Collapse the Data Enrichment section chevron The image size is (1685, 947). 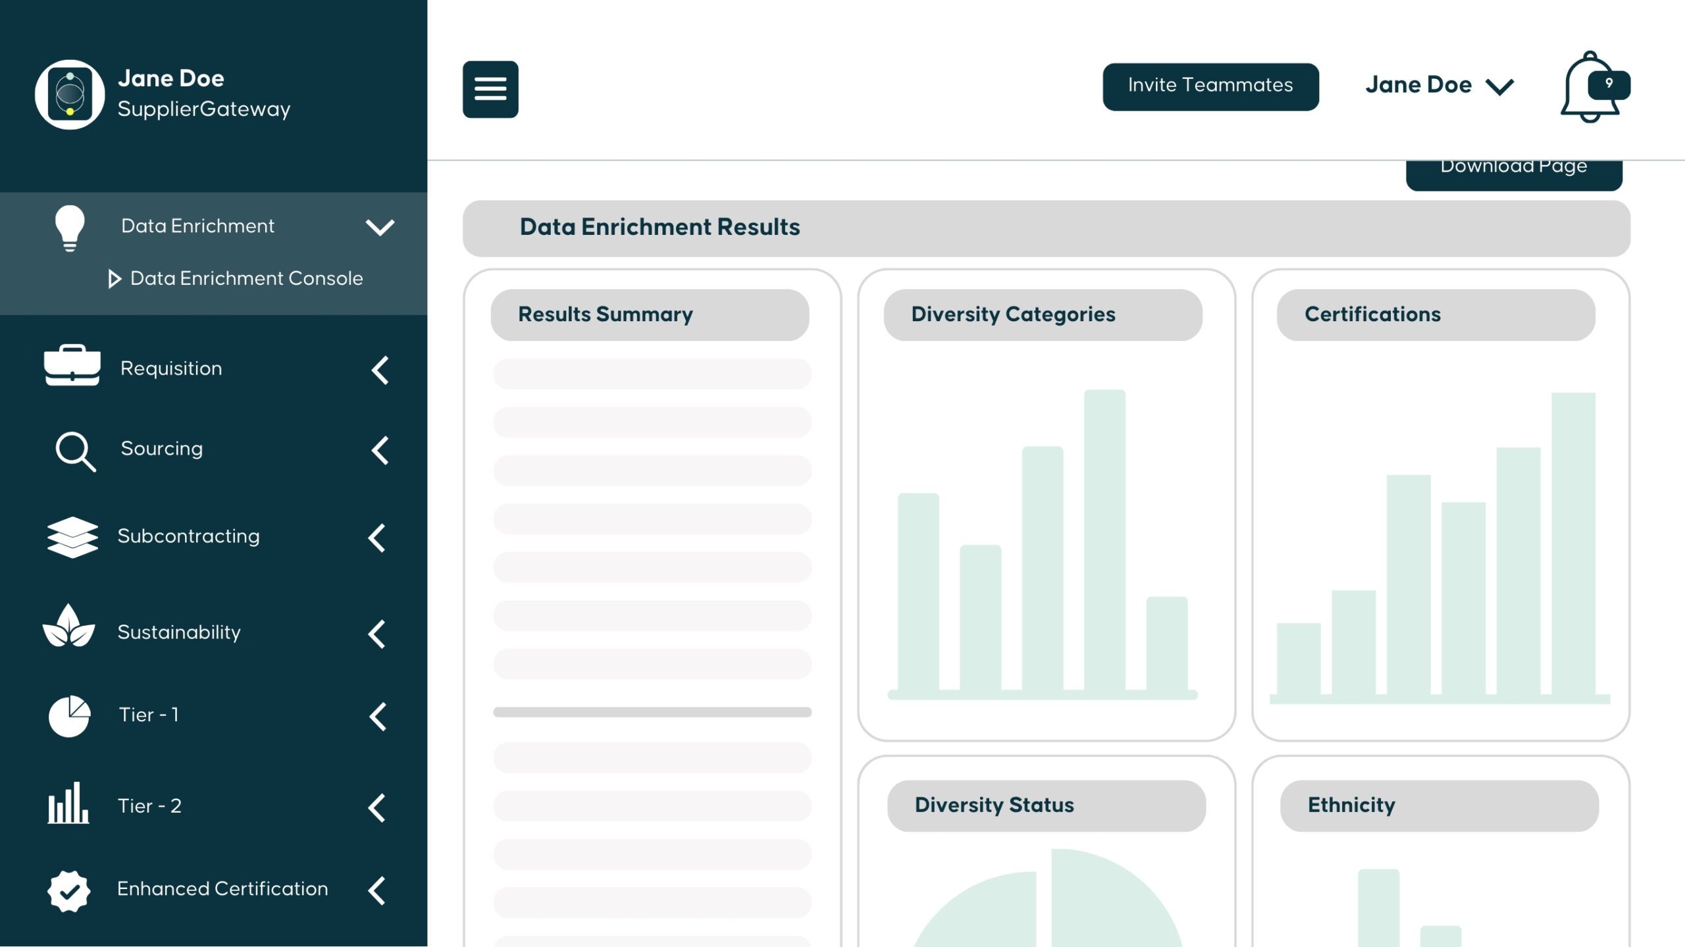(380, 228)
